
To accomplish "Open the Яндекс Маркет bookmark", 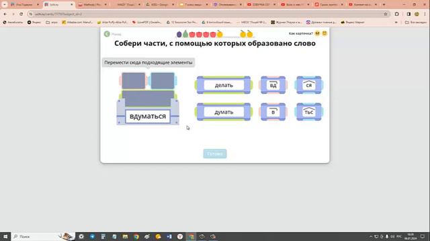I will pyautogui.click(x=353, y=22).
